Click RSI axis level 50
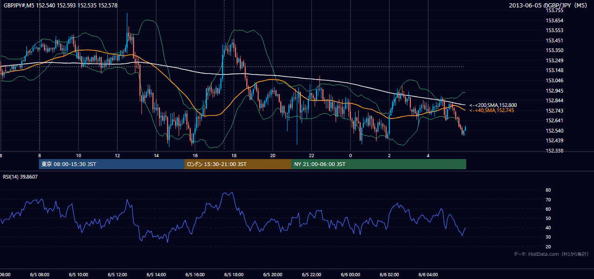Screen dimensions: 594x279 coord(548,218)
